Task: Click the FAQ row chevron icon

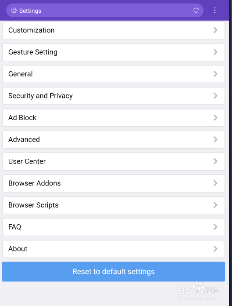Action: (x=215, y=227)
